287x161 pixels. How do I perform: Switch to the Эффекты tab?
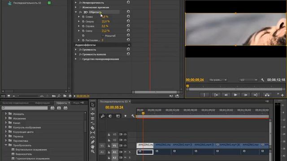click(x=61, y=103)
